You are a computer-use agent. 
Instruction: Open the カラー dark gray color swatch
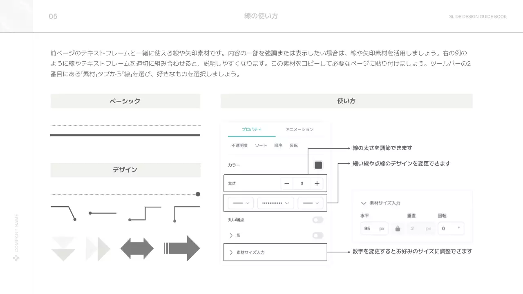click(318, 165)
